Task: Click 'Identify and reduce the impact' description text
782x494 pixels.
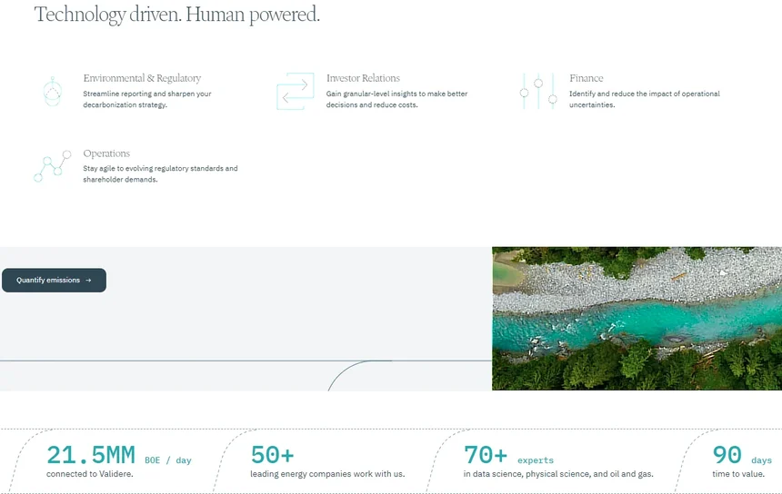Action: (x=645, y=99)
